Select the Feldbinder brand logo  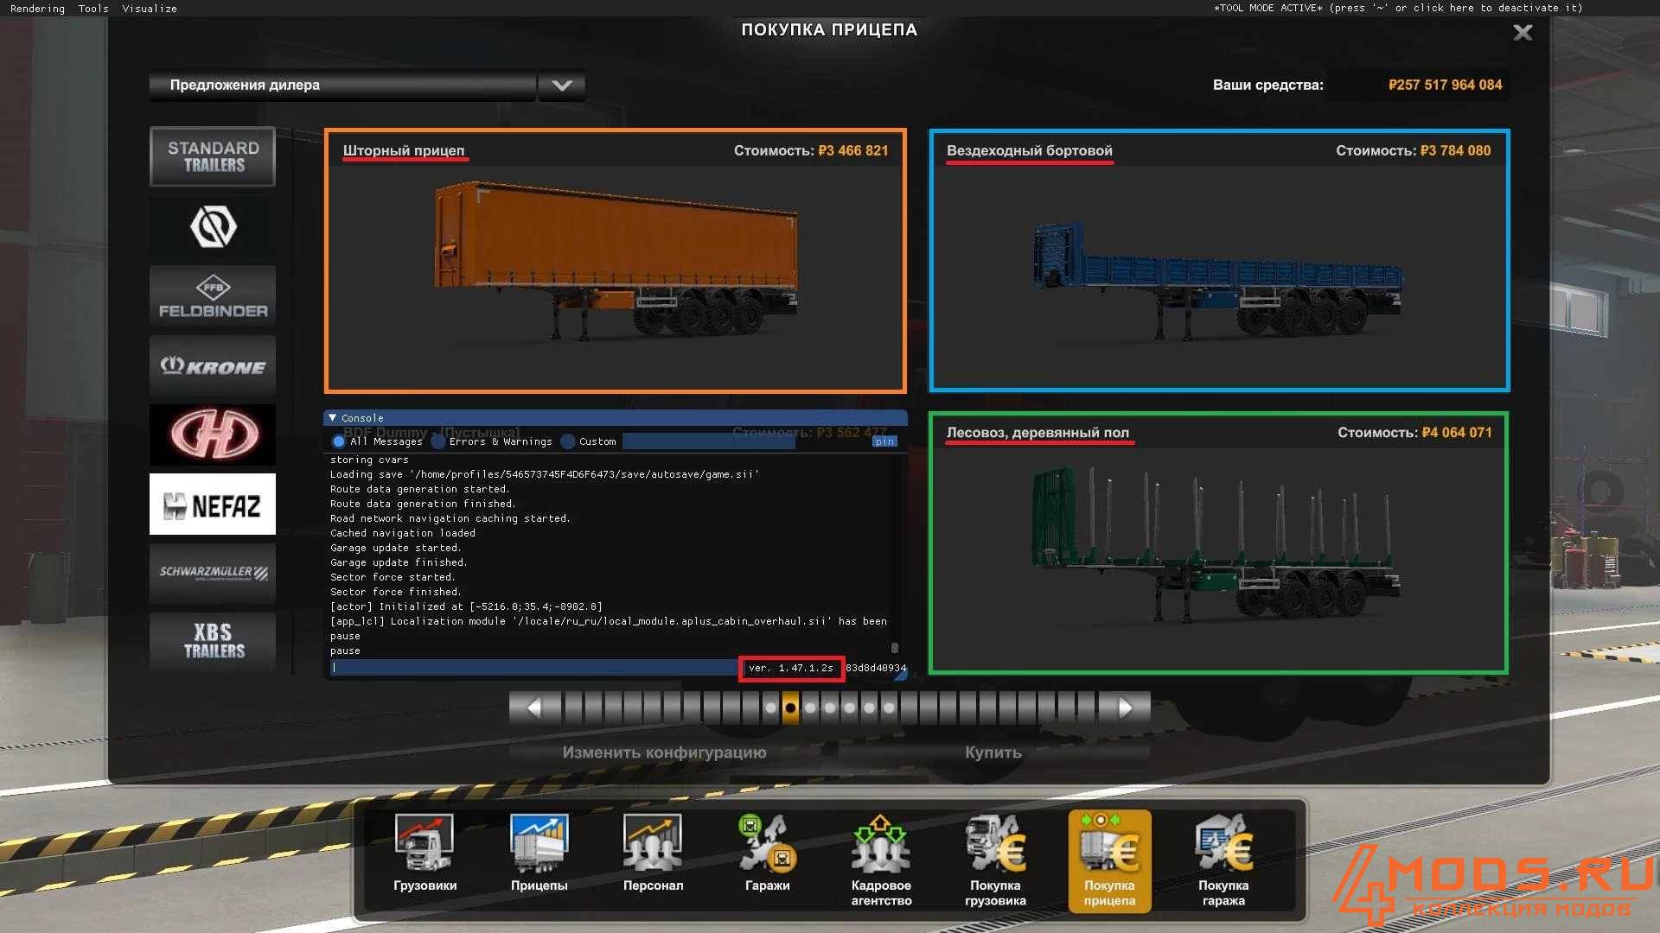(x=213, y=296)
